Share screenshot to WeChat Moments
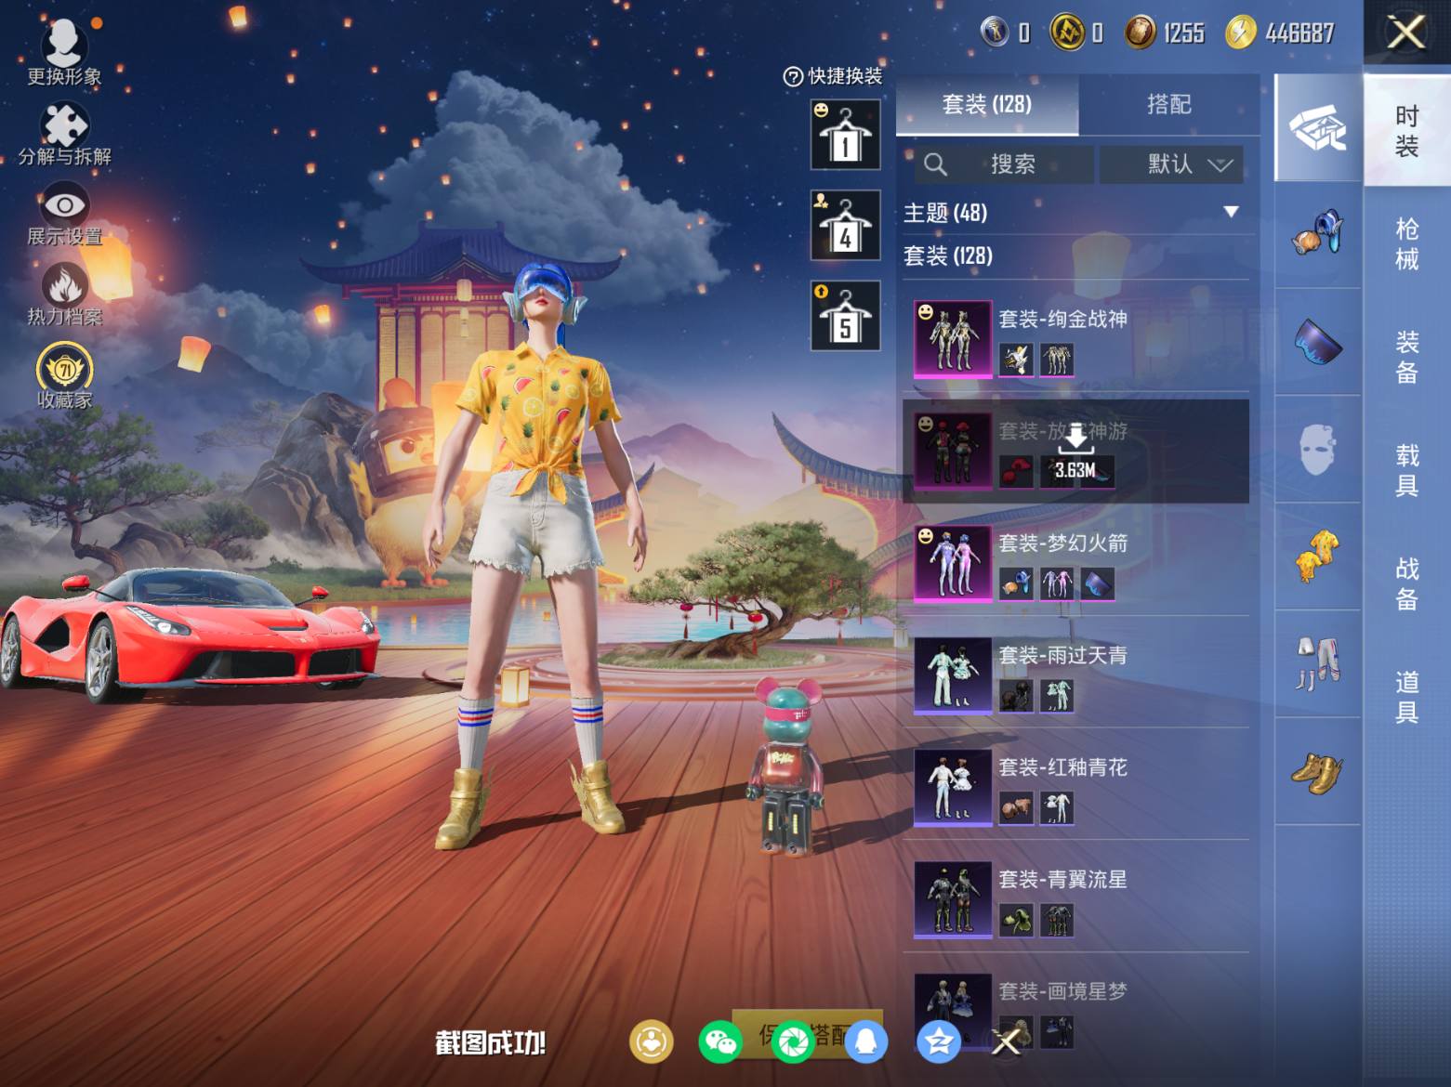This screenshot has width=1451, height=1087. [793, 1041]
